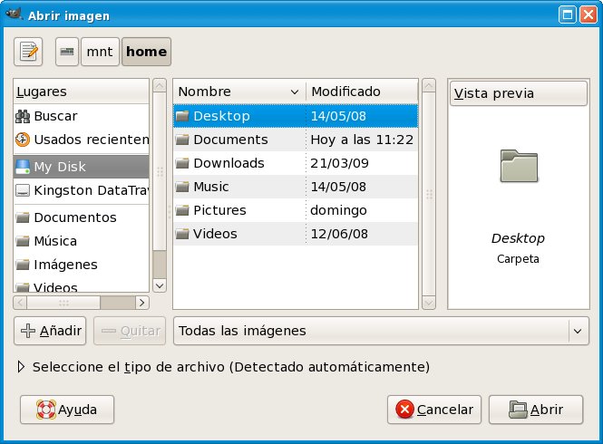Image resolution: width=603 pixels, height=444 pixels.
Task: Open Usados recientemente in places list
Action: pyautogui.click(x=82, y=140)
